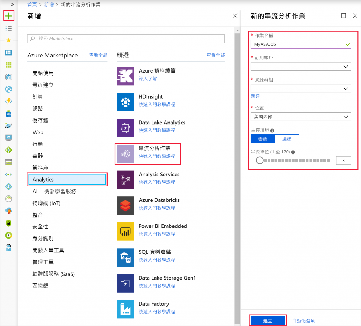Open the 資源群組 resource group dropdown

click(x=301, y=88)
